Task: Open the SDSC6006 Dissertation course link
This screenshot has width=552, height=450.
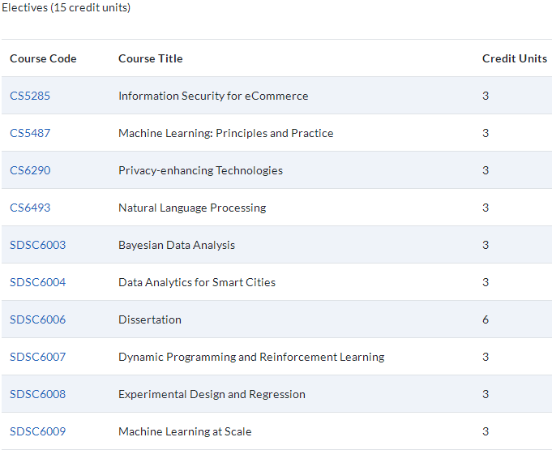Action: pos(37,319)
